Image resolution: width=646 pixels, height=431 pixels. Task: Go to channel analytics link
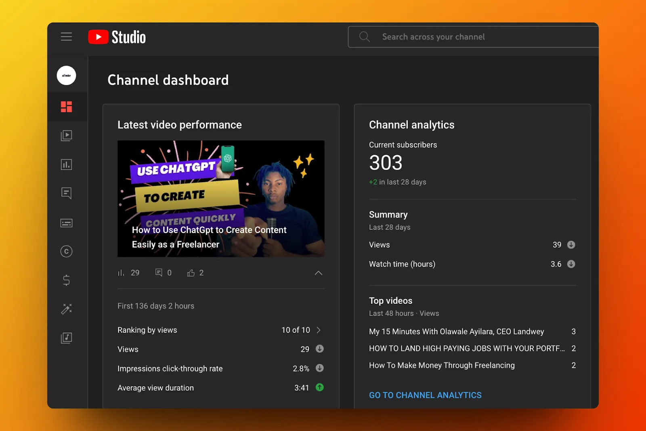(425, 395)
